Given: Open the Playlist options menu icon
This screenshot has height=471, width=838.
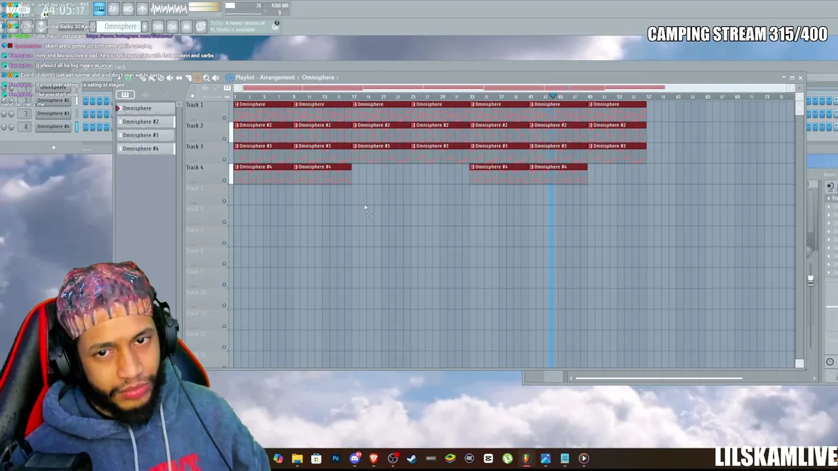Looking at the screenshot, I should click(x=230, y=78).
